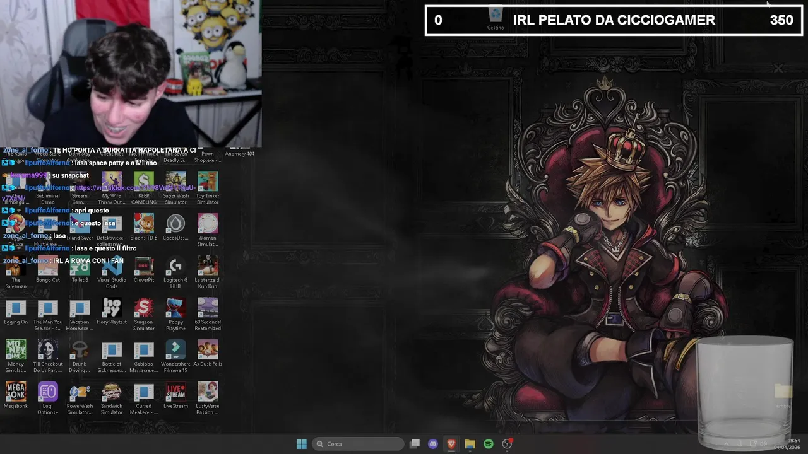Open Spotify from the taskbar
The height and width of the screenshot is (454, 808).
tap(488, 444)
